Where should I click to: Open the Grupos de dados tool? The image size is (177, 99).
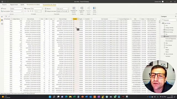[x=82, y=10]
